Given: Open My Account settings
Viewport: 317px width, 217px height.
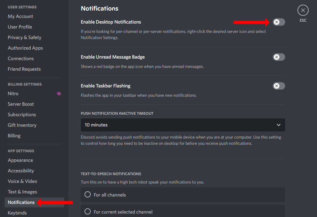Looking at the screenshot, I should [x=20, y=16].
